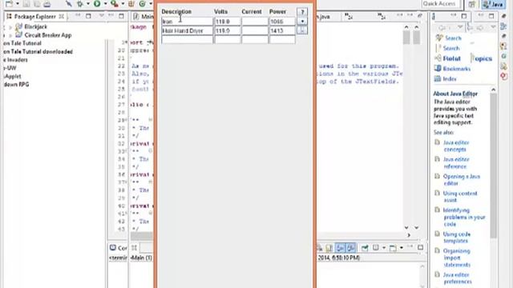Click the Open Perspective icon

472,4
